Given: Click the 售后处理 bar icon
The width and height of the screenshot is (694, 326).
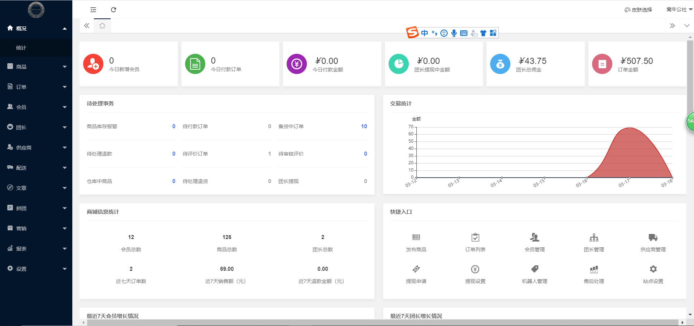Looking at the screenshot, I should [x=594, y=269].
